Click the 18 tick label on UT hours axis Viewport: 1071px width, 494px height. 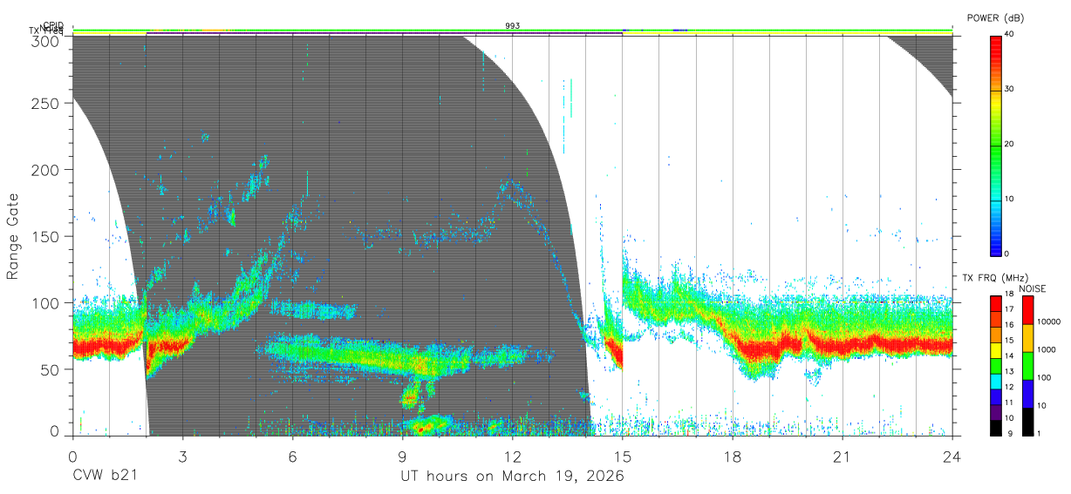point(733,456)
